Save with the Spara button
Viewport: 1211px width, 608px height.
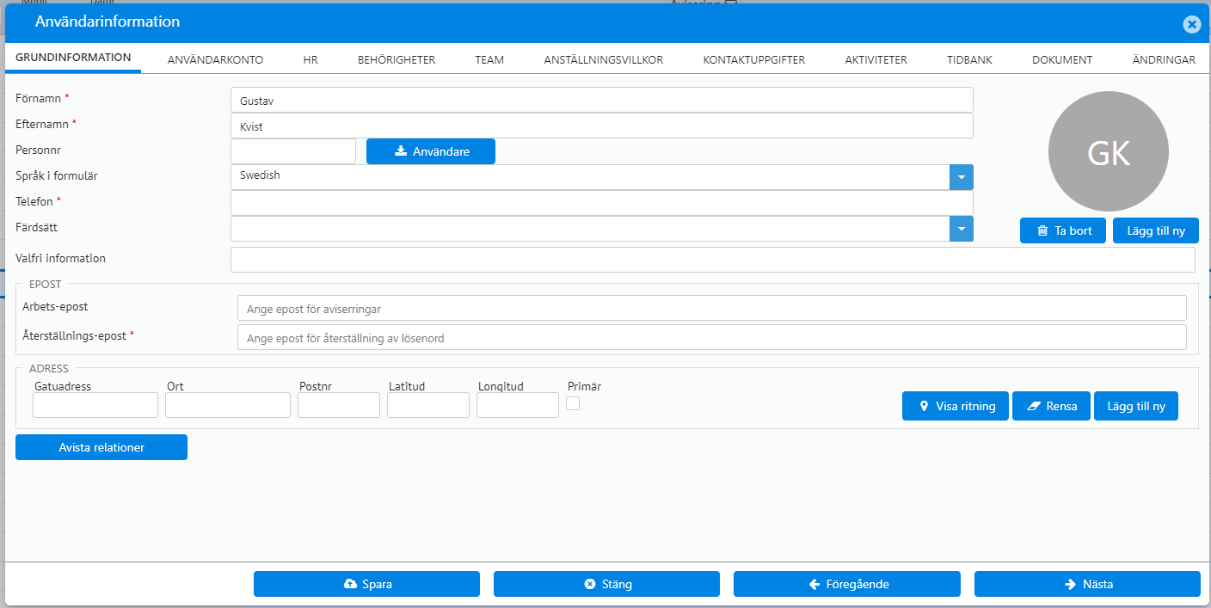[366, 584]
